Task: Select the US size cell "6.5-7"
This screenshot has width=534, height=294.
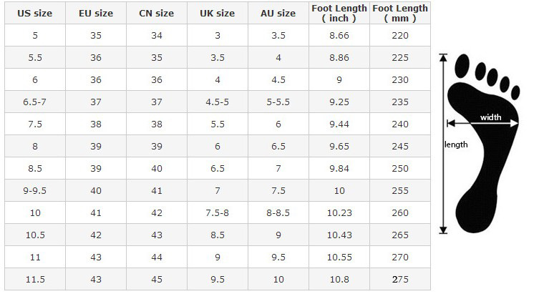Action: coord(34,102)
